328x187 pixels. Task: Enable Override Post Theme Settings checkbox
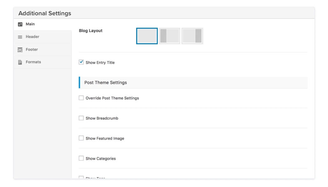pyautogui.click(x=81, y=98)
